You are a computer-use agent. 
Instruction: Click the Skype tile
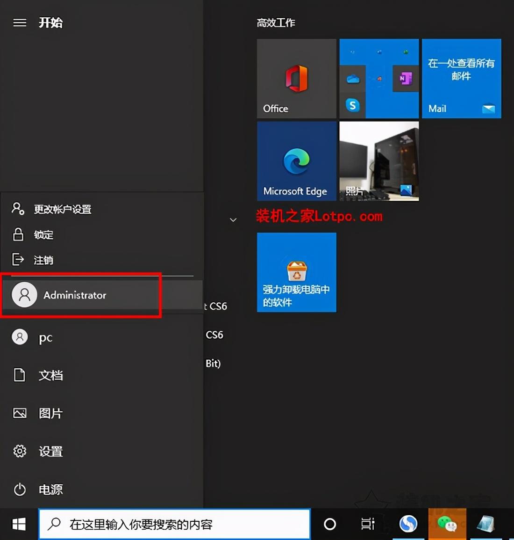(x=352, y=105)
